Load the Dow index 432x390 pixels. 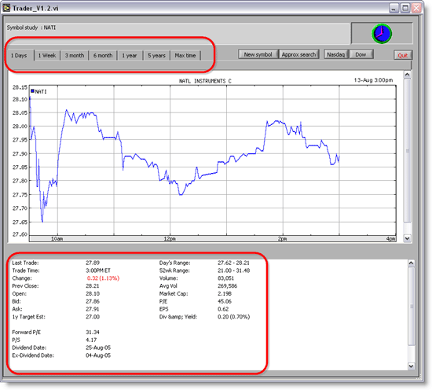click(361, 54)
